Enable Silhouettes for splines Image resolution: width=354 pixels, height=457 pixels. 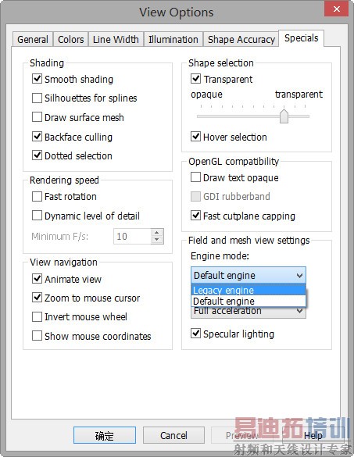tap(37, 98)
